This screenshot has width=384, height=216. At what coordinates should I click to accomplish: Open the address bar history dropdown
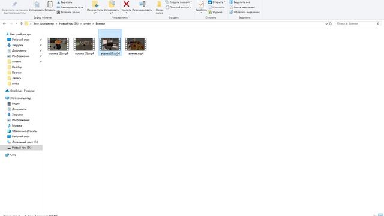point(326,24)
